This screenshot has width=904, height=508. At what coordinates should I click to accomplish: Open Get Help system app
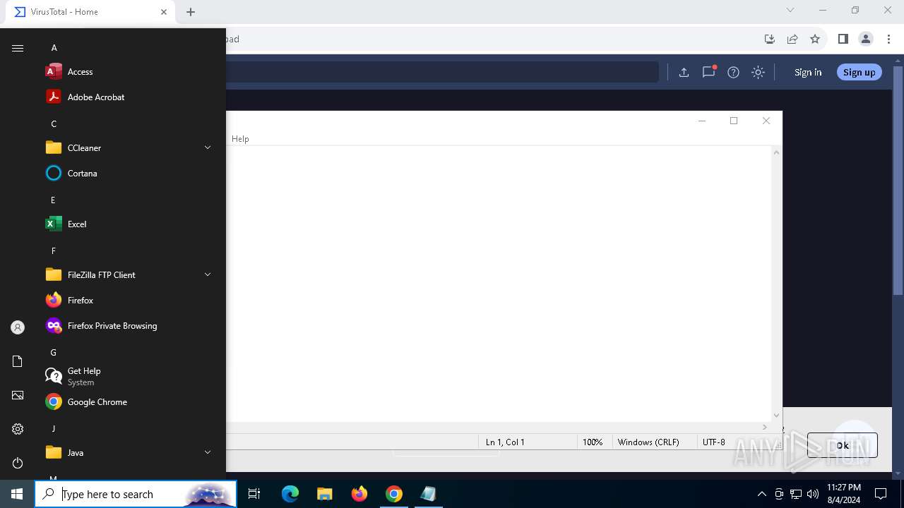pyautogui.click(x=127, y=376)
